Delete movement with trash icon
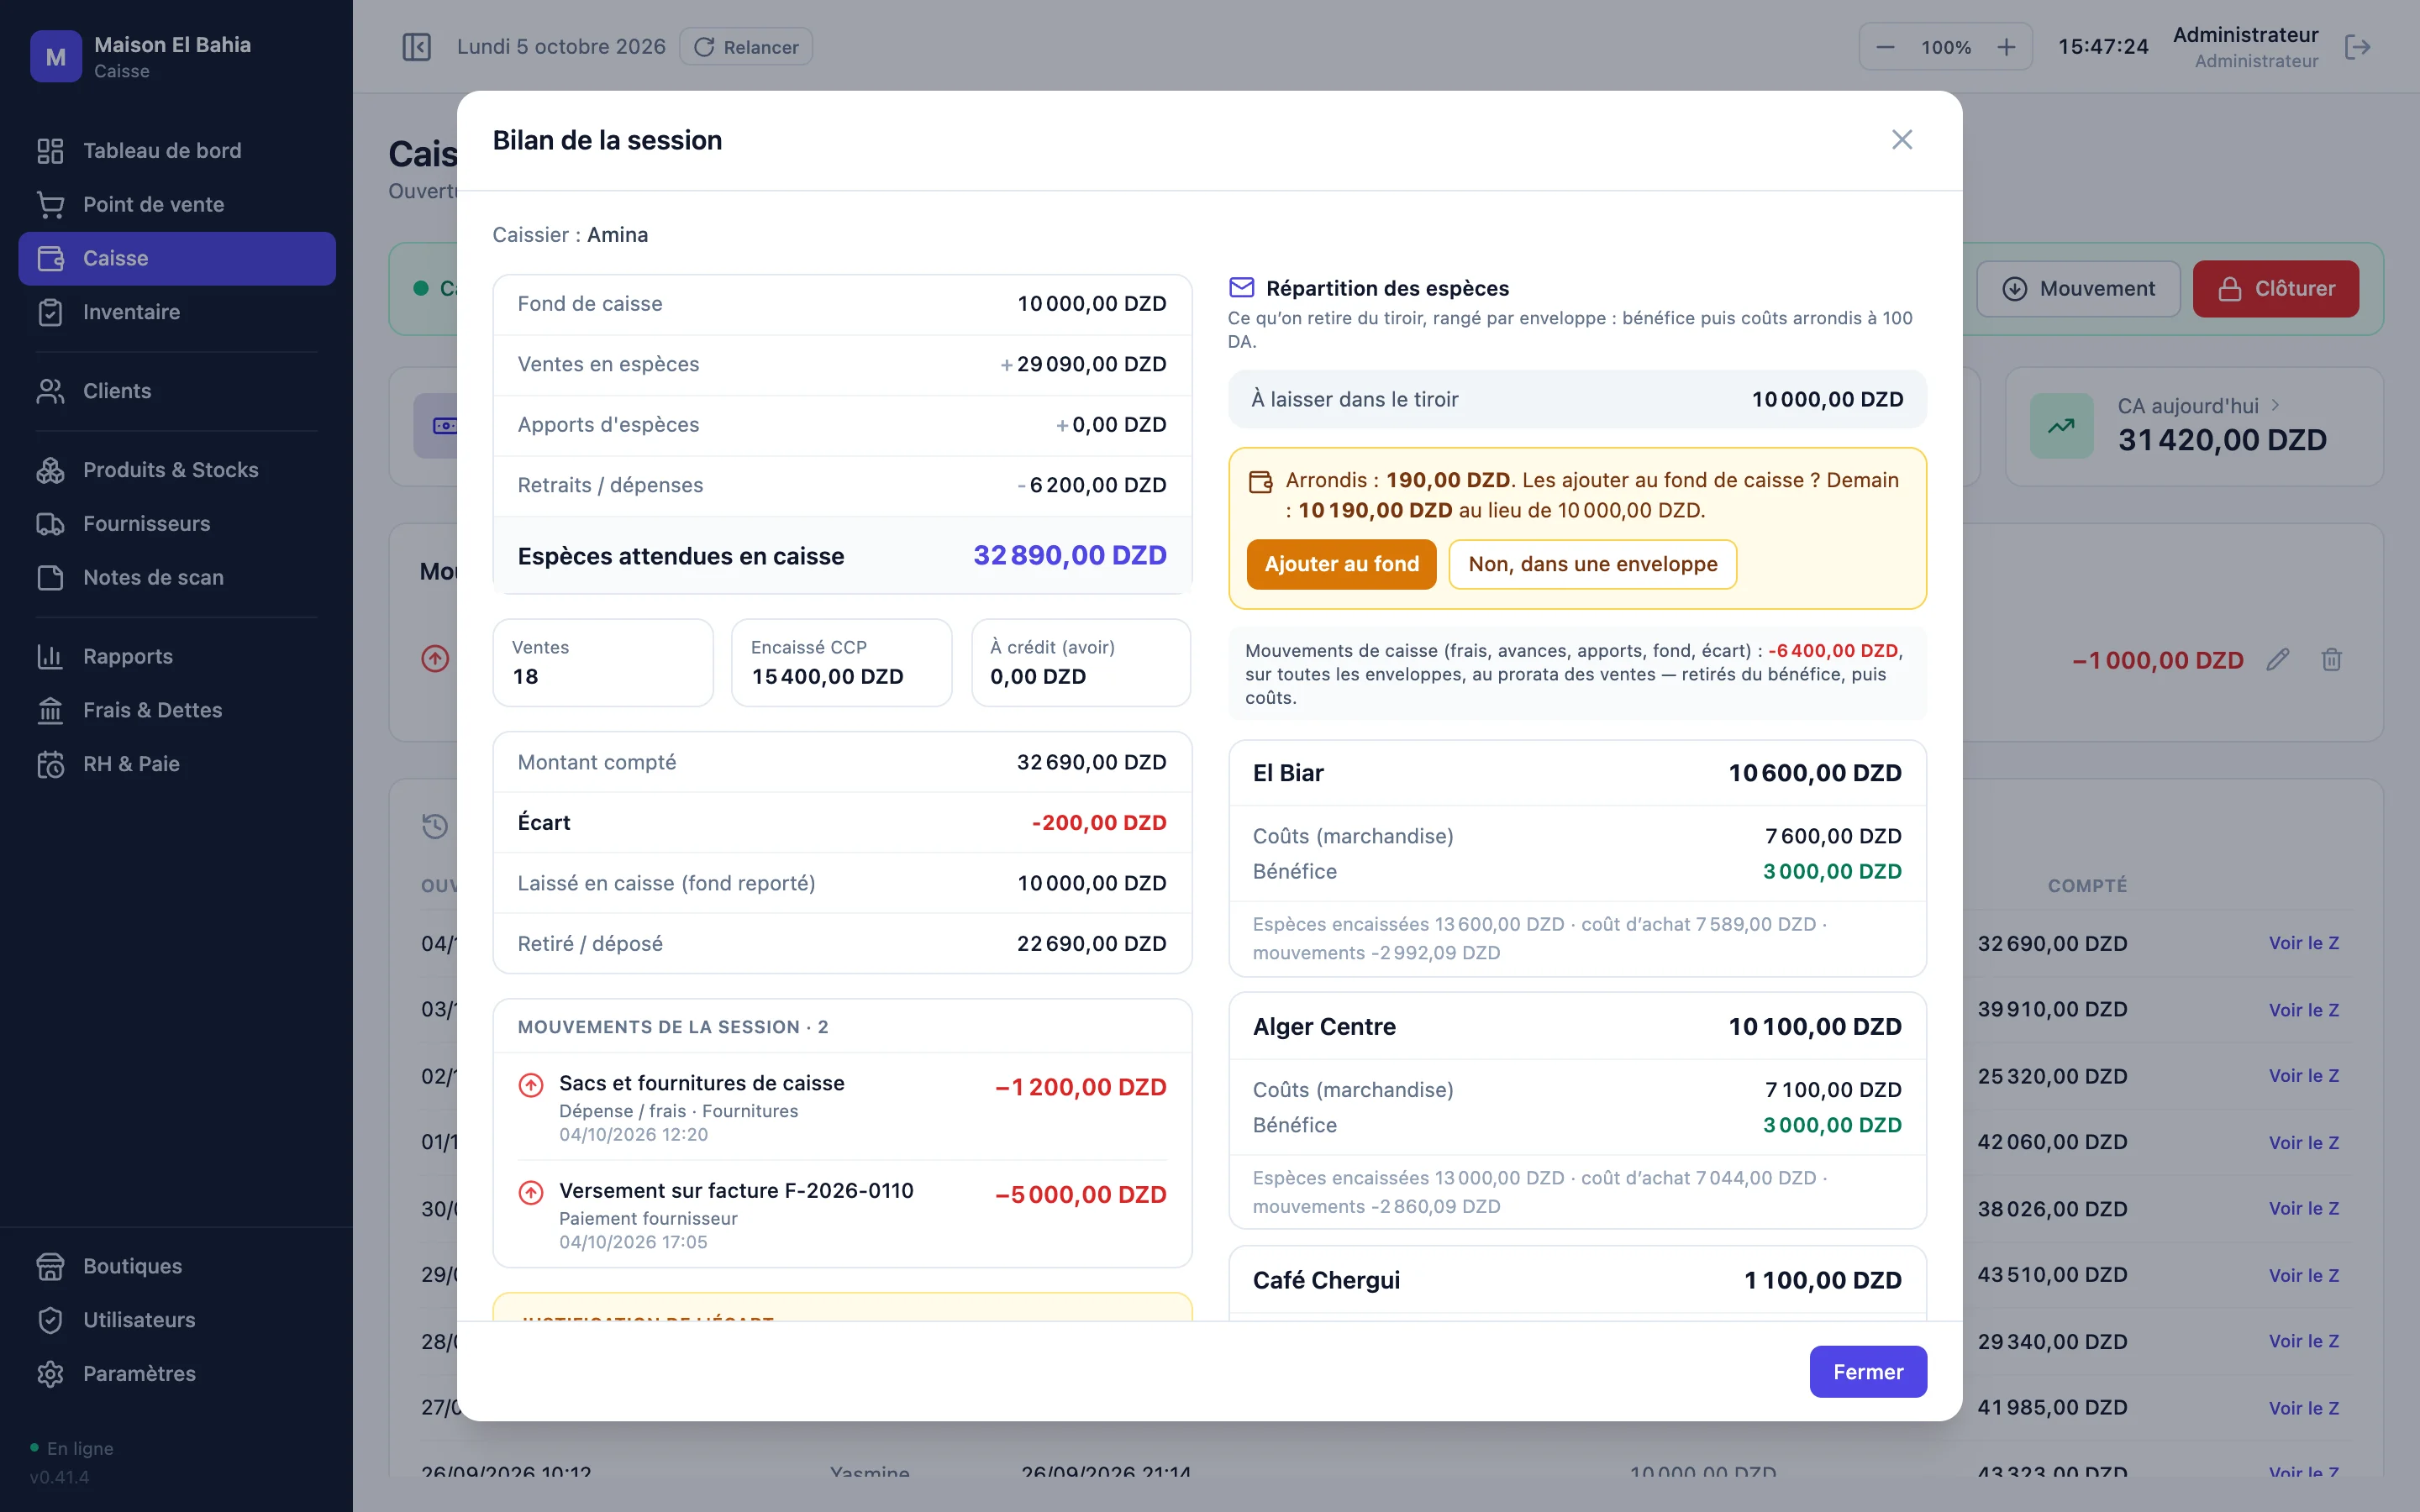 pyautogui.click(x=2331, y=660)
